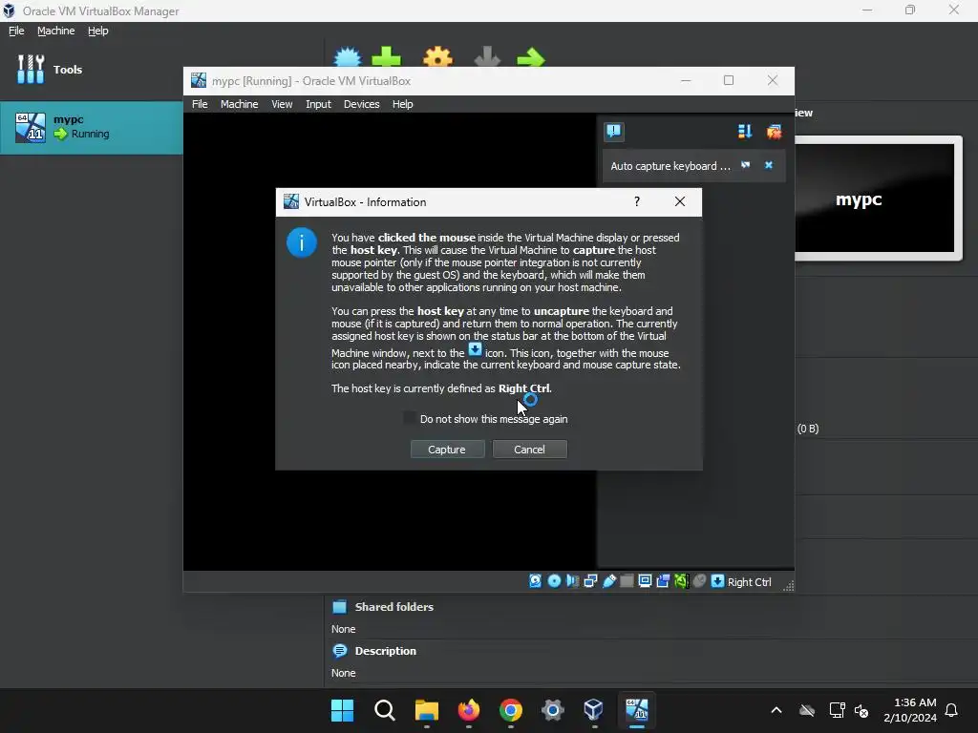The image size is (978, 733).
Task: Open File Explorer from taskbar
Action: coord(427,710)
